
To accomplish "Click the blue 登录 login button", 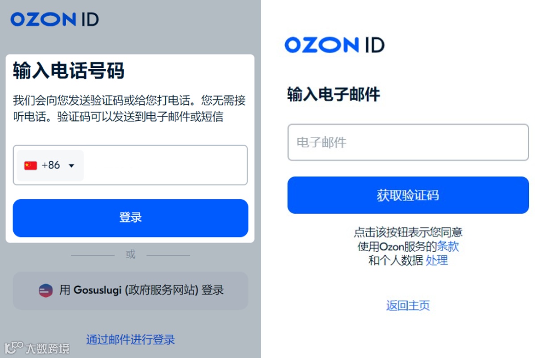I will tap(130, 218).
